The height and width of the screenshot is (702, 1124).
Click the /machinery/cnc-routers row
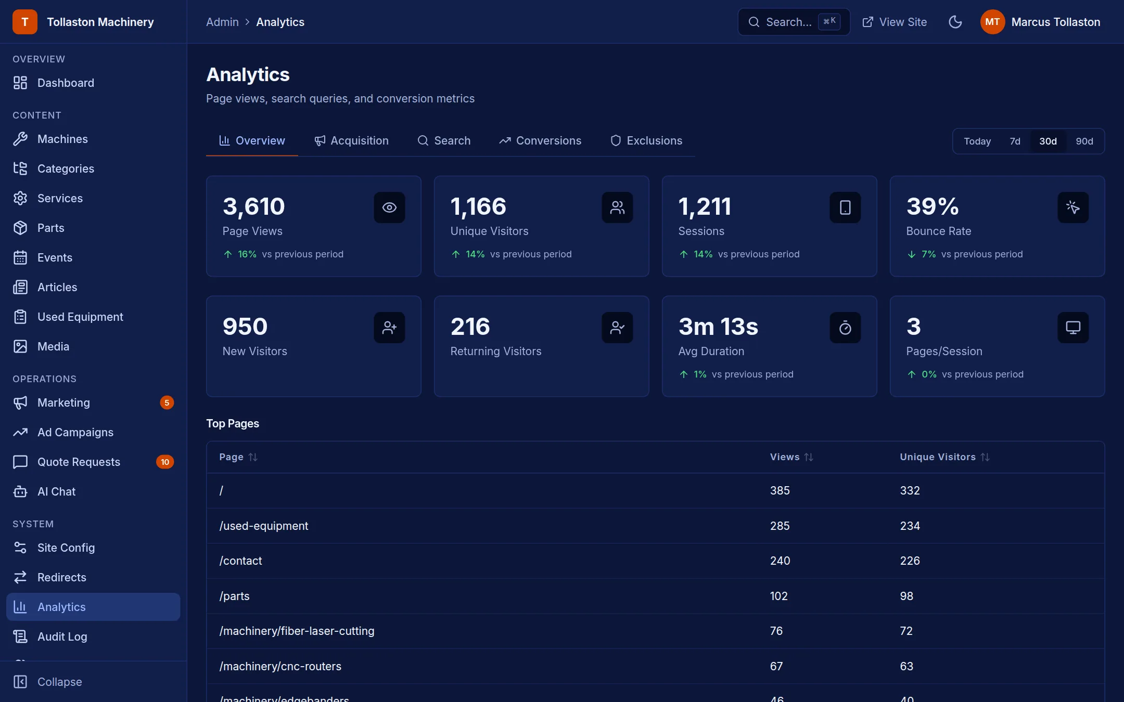655,666
